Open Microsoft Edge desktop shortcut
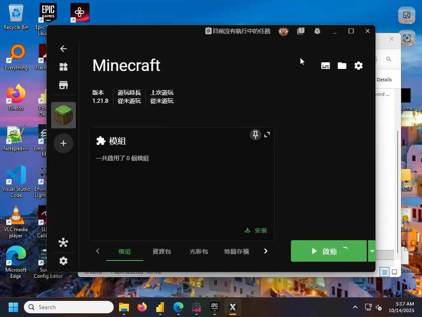This screenshot has width=422, height=317. 16,263
